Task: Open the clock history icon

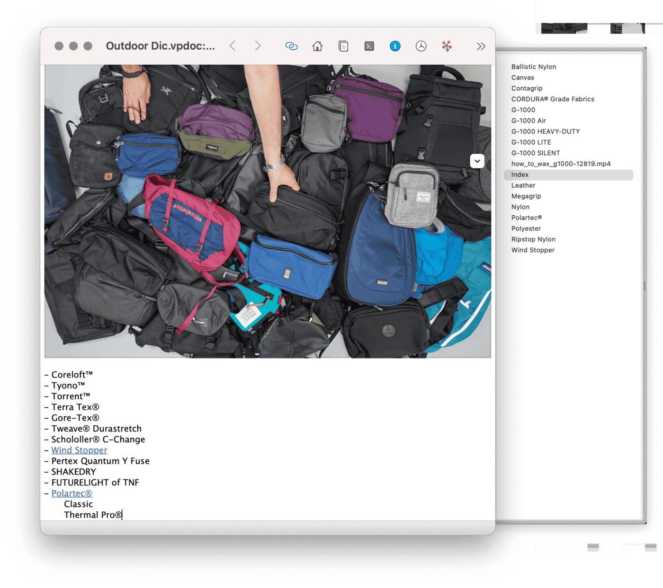Action: pyautogui.click(x=421, y=46)
